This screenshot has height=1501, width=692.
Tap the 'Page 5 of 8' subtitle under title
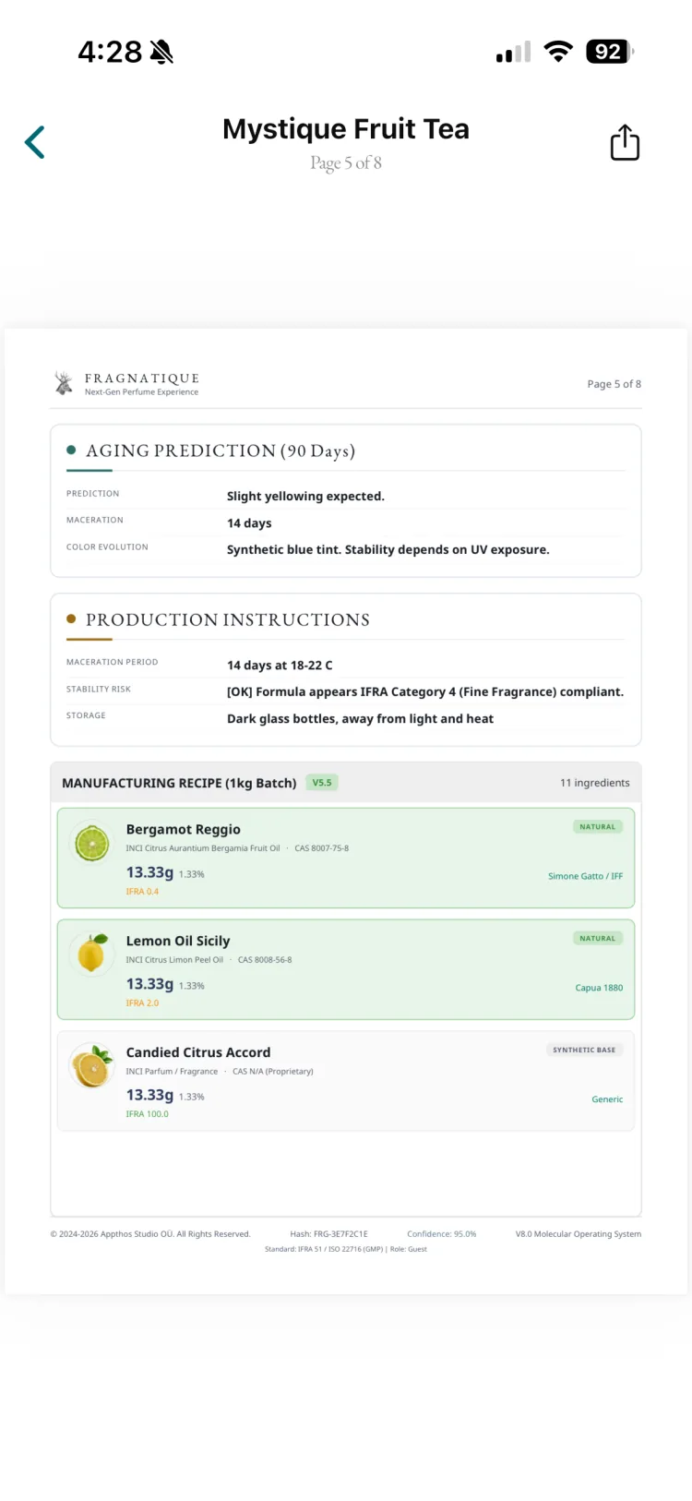(x=346, y=163)
